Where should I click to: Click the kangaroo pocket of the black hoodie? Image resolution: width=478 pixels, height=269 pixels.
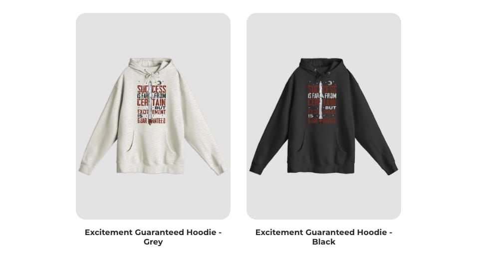coord(322,144)
